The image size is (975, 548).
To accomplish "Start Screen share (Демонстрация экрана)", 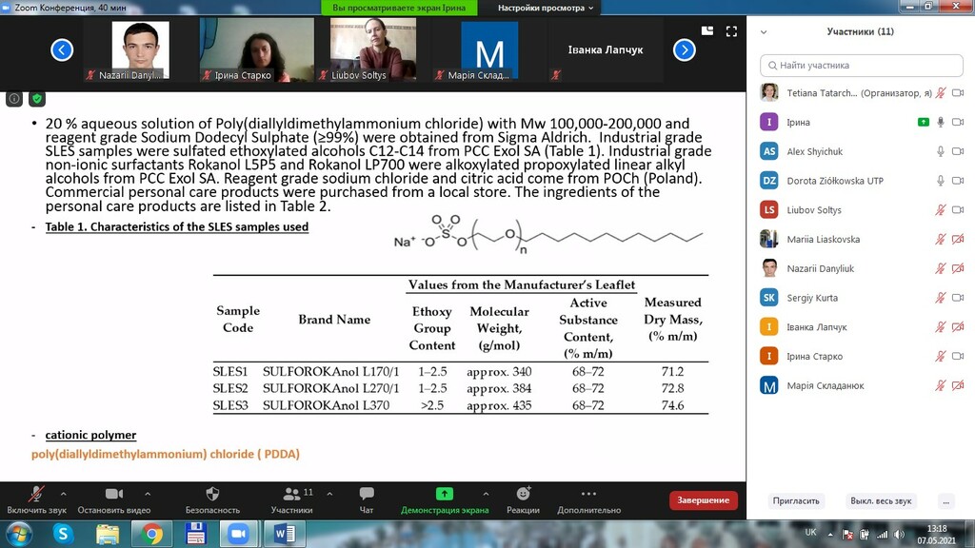I will click(445, 500).
